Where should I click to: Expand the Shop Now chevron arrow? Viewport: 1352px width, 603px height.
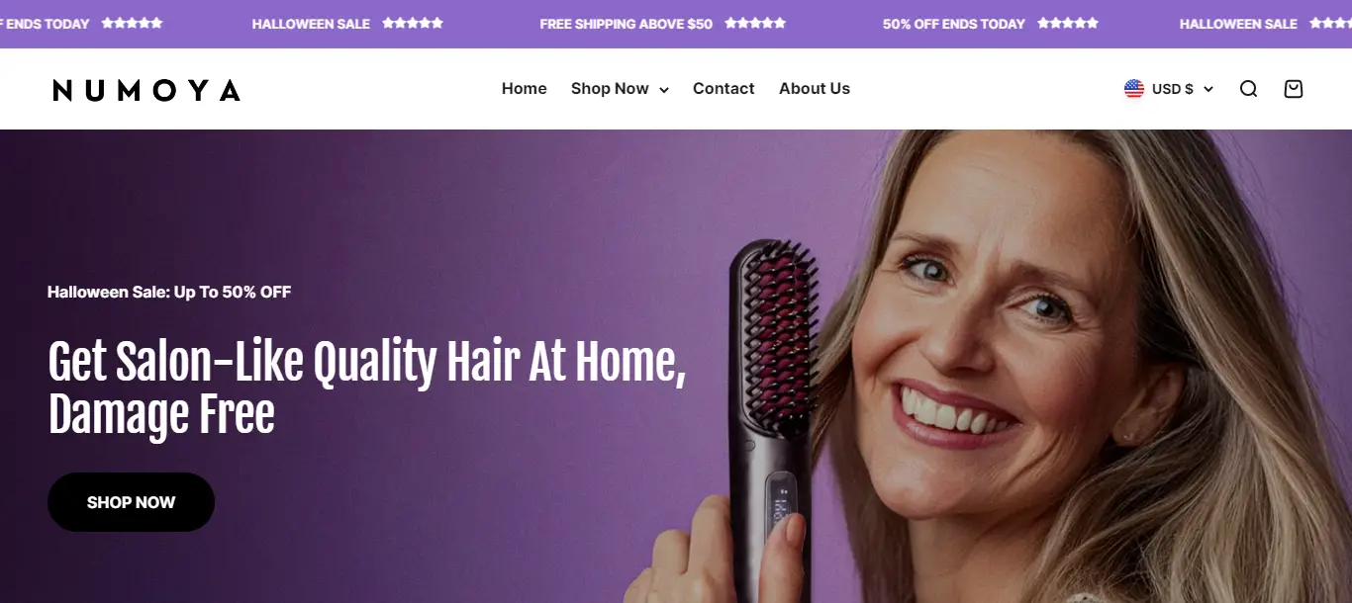pos(664,90)
